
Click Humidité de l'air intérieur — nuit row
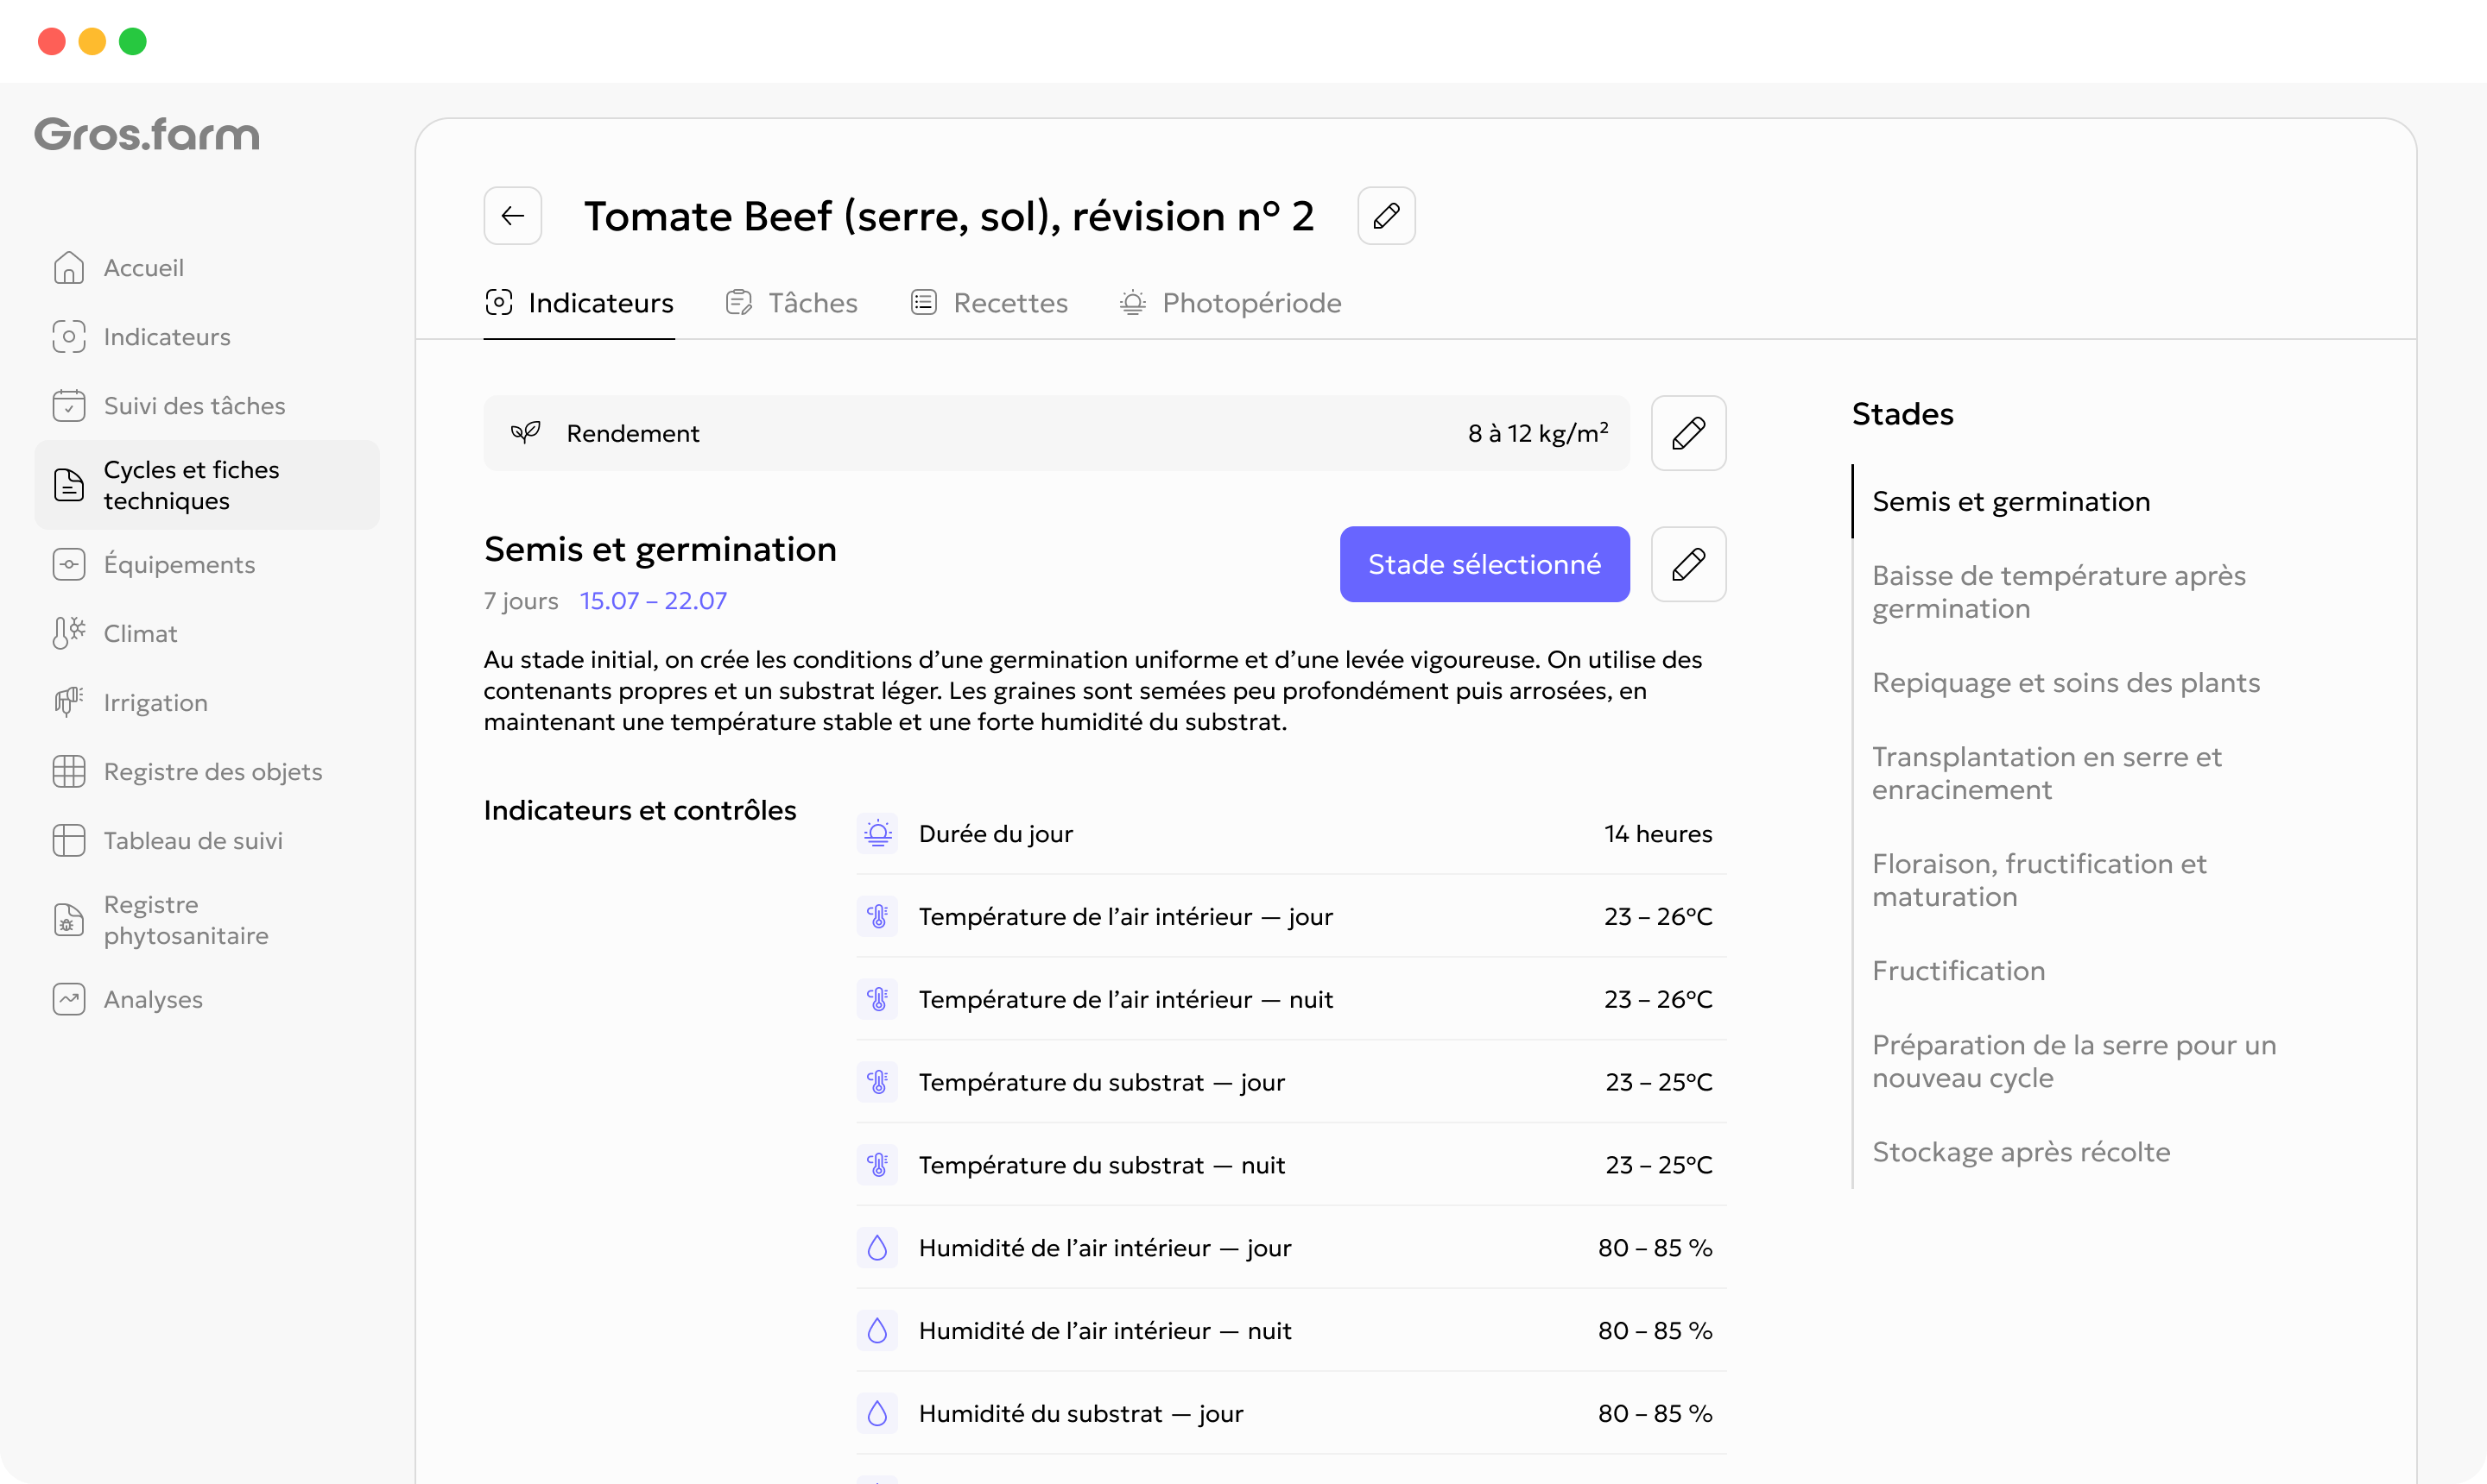1291,1331
